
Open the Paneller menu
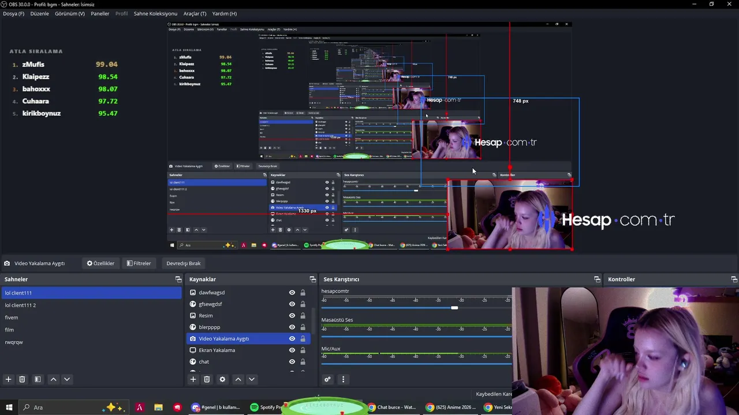click(x=100, y=13)
